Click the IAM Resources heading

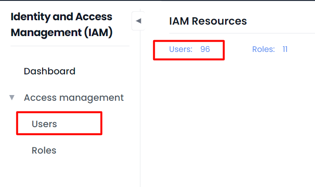pos(208,21)
